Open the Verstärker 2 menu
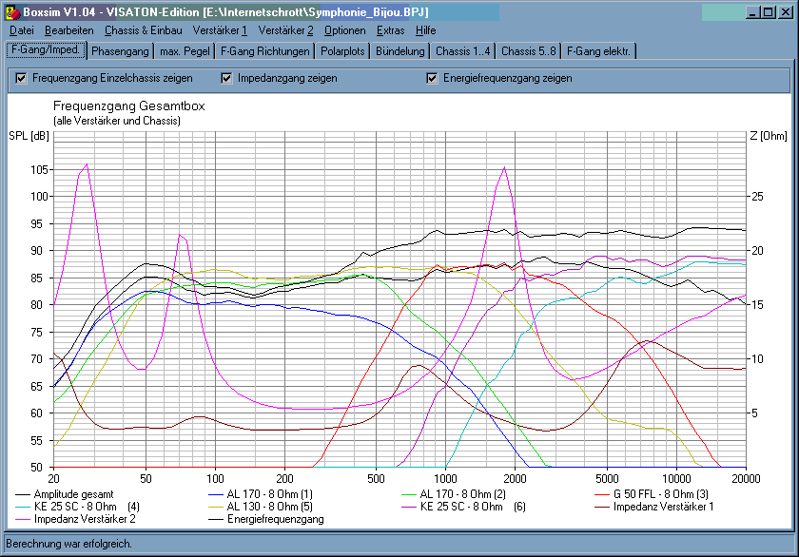The height and width of the screenshot is (557, 799). pos(285,30)
